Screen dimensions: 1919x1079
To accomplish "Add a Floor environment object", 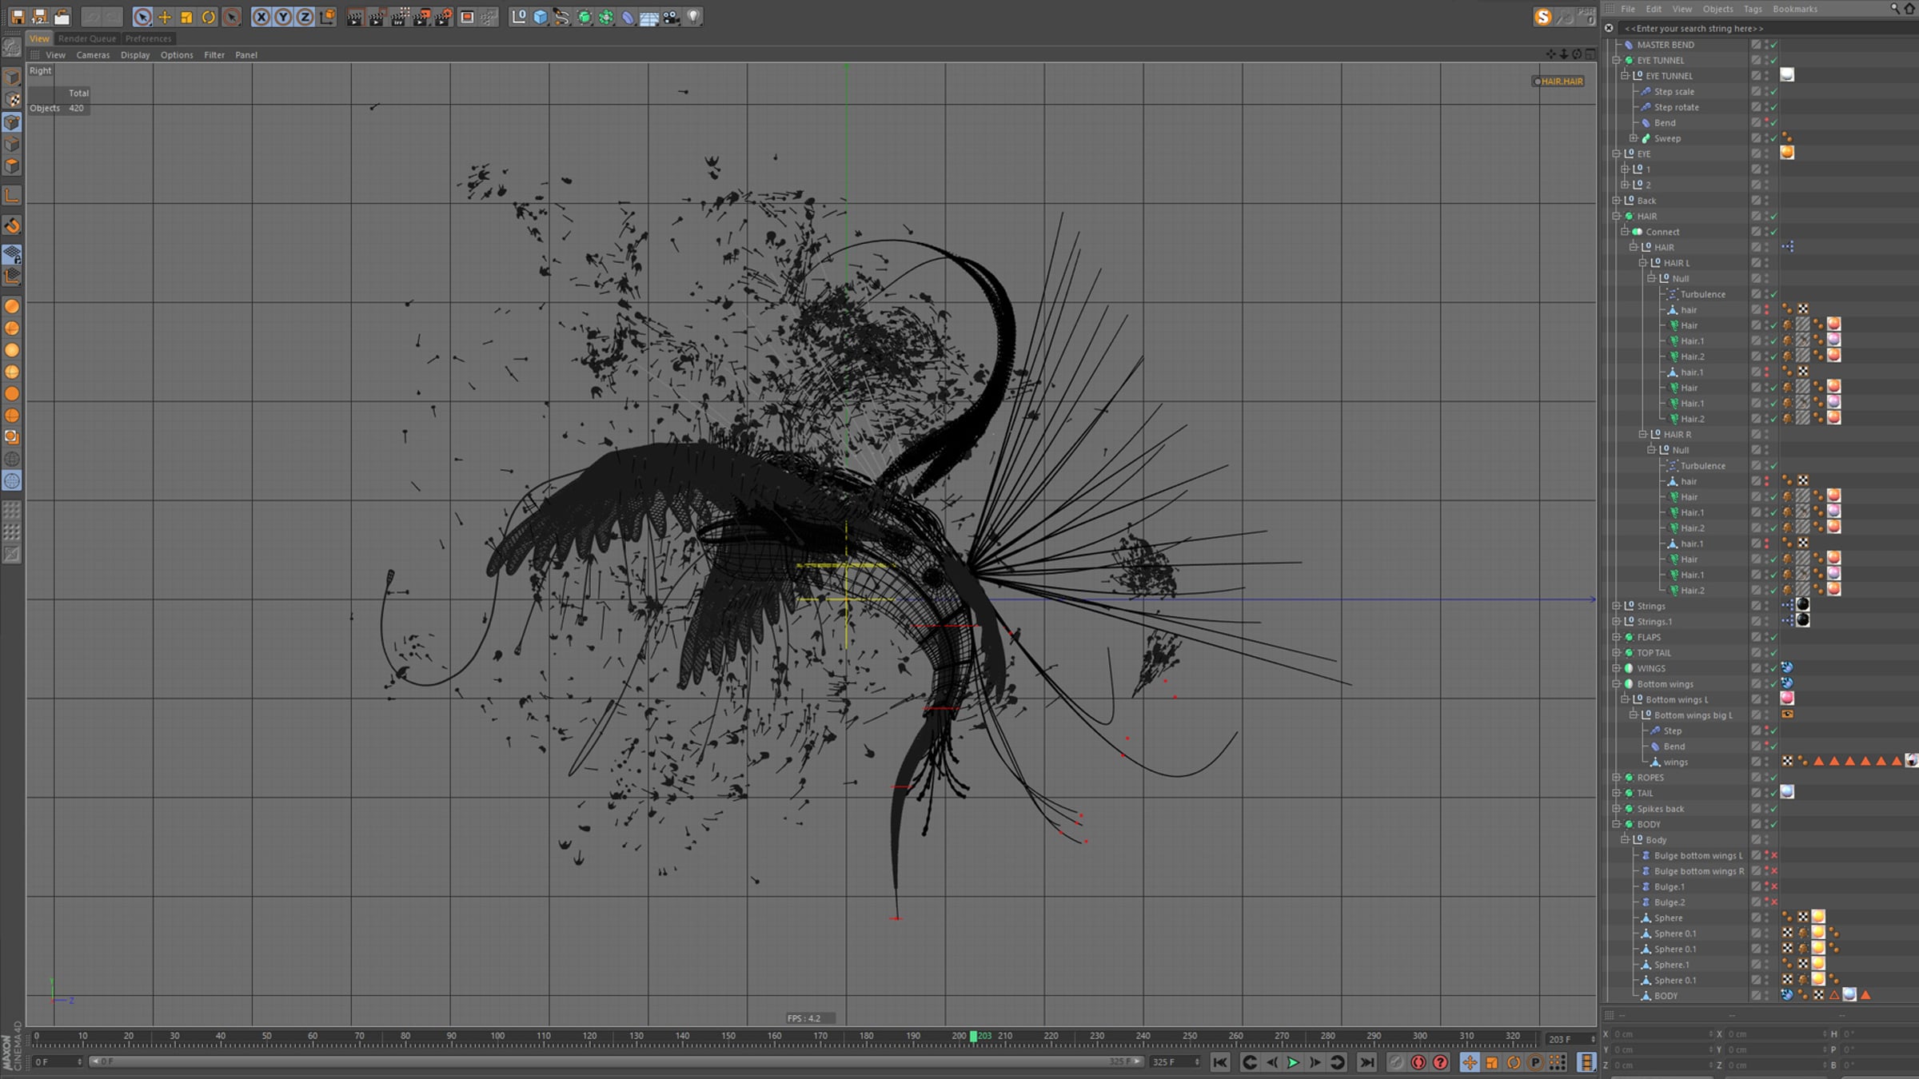I will pyautogui.click(x=649, y=17).
